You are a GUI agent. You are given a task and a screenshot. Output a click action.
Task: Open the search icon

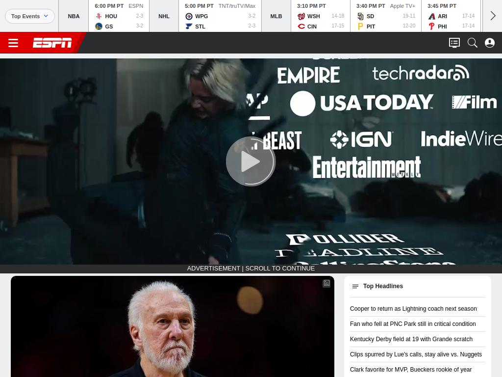tap(473, 43)
